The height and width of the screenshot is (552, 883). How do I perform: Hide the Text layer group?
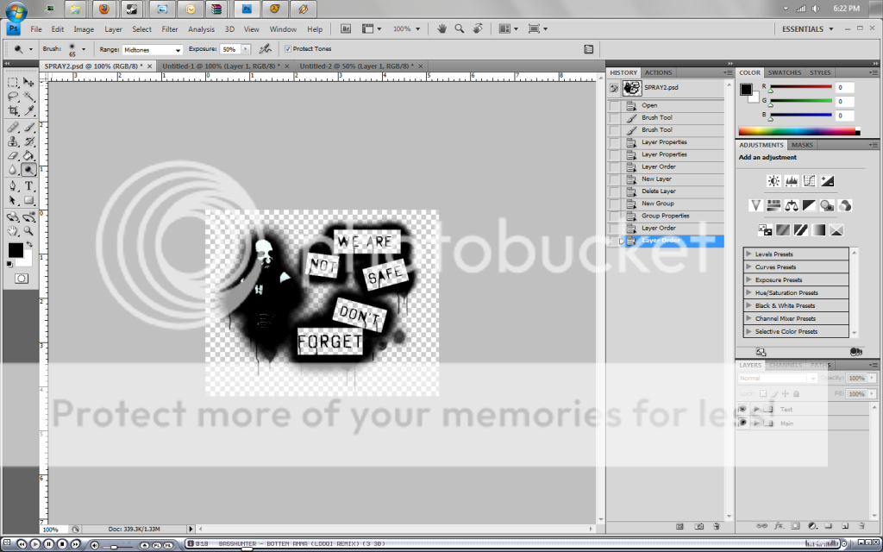pos(742,410)
